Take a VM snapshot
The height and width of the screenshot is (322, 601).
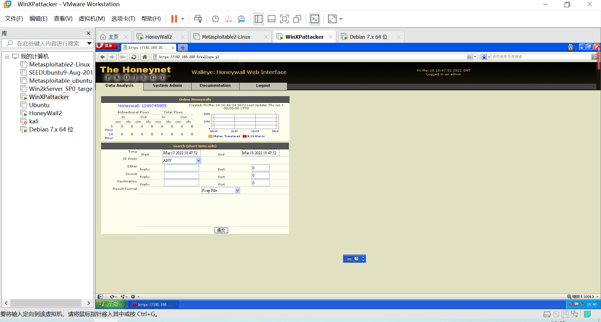tap(215, 19)
